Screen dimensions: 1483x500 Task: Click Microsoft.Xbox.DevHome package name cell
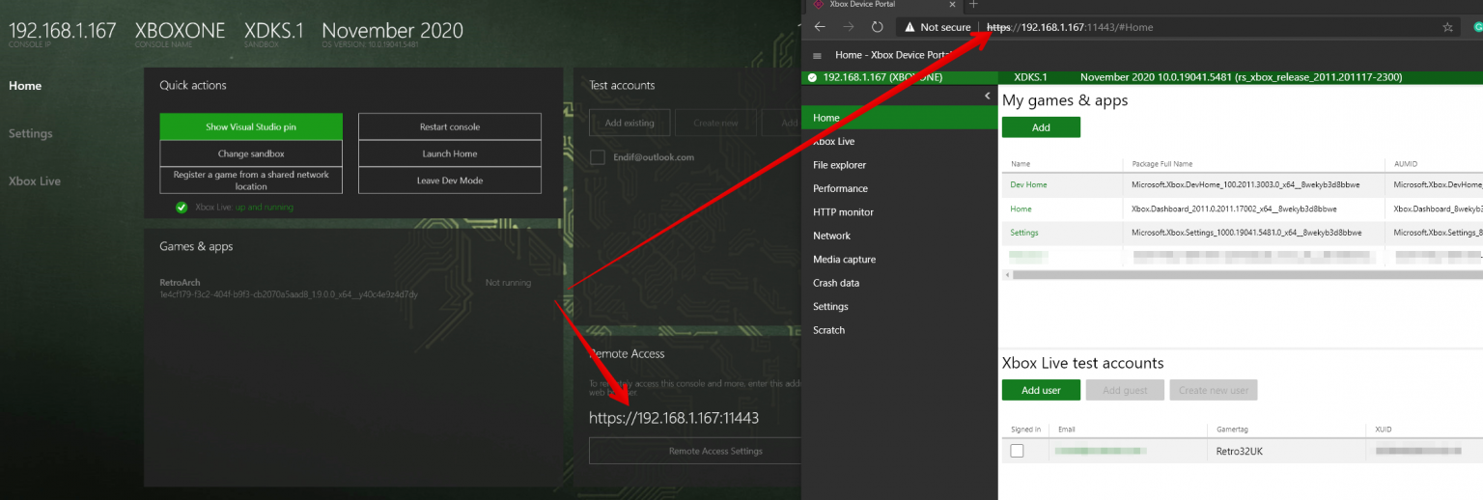coord(1245,184)
